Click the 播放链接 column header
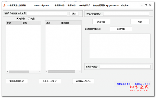156x98 pixels. [x=71, y=23]
